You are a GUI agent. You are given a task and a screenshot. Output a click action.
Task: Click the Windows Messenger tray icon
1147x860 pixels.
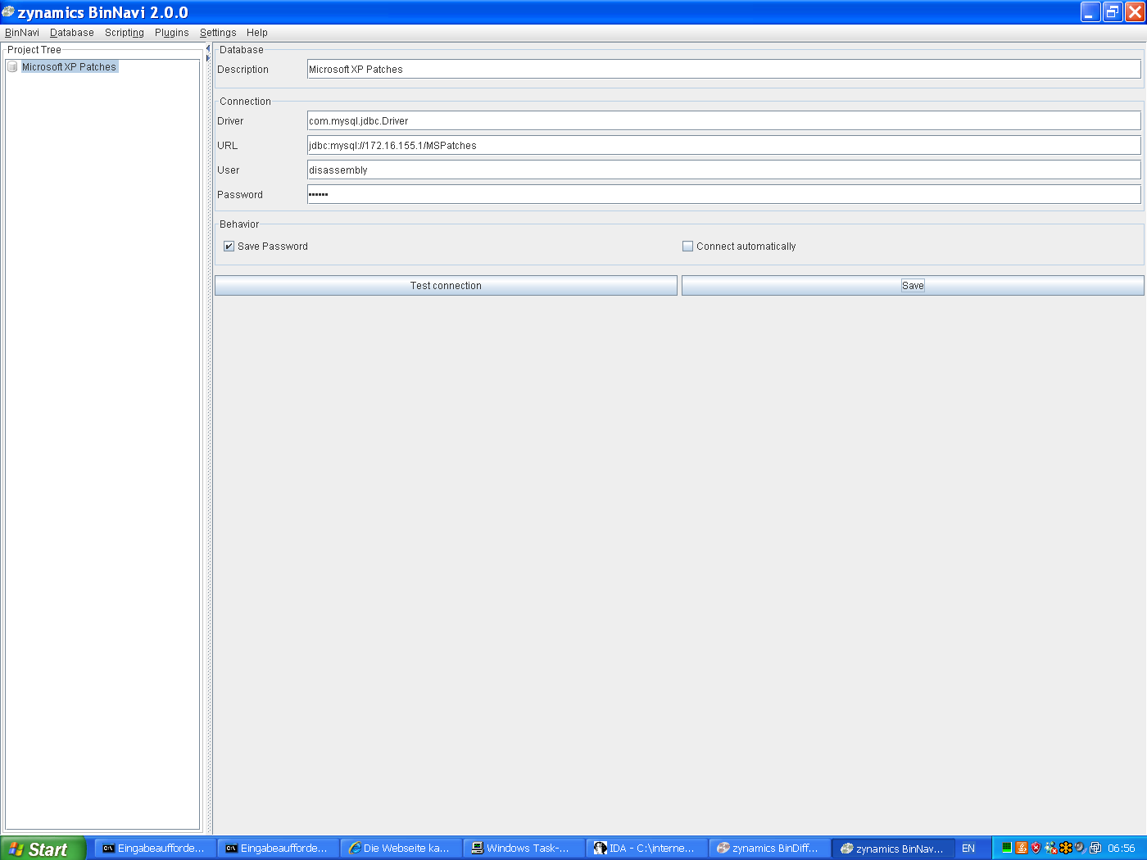coord(1051,848)
